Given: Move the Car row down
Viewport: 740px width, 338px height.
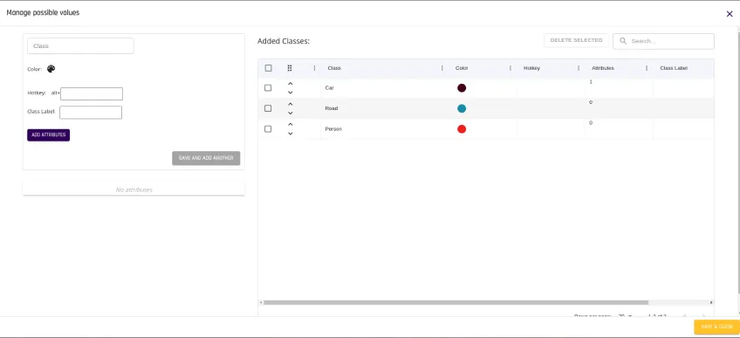Looking at the screenshot, I should click(x=291, y=93).
